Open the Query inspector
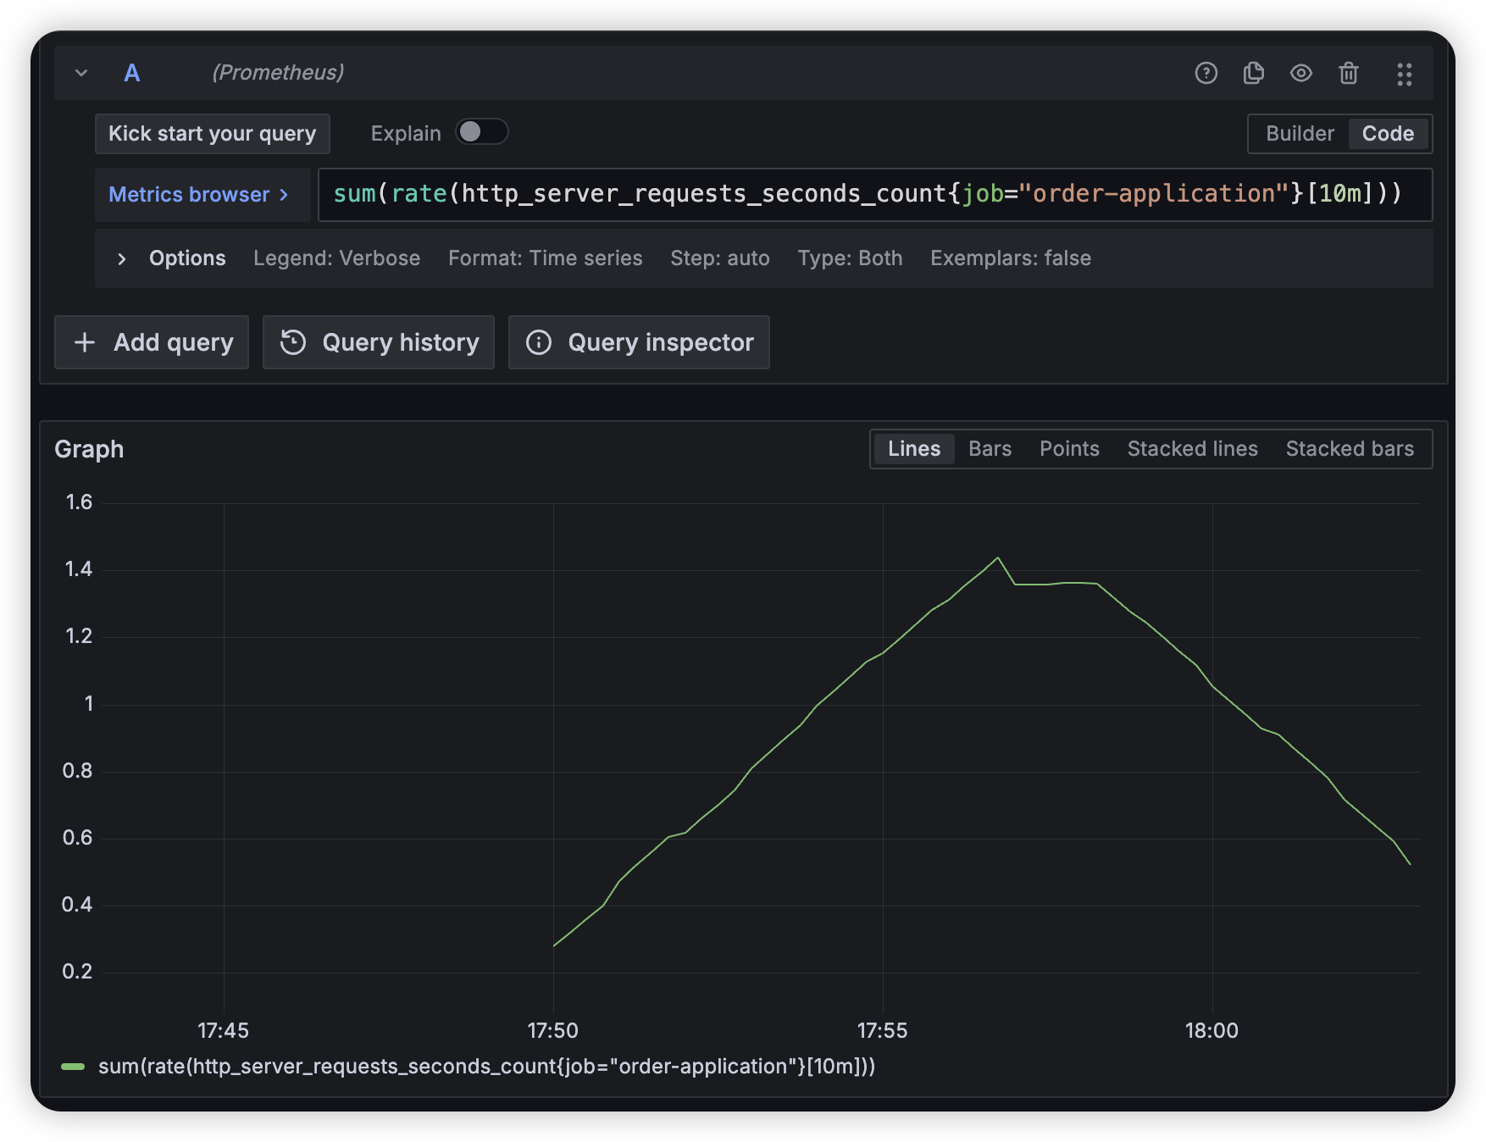Image resolution: width=1486 pixels, height=1142 pixels. 639,342
